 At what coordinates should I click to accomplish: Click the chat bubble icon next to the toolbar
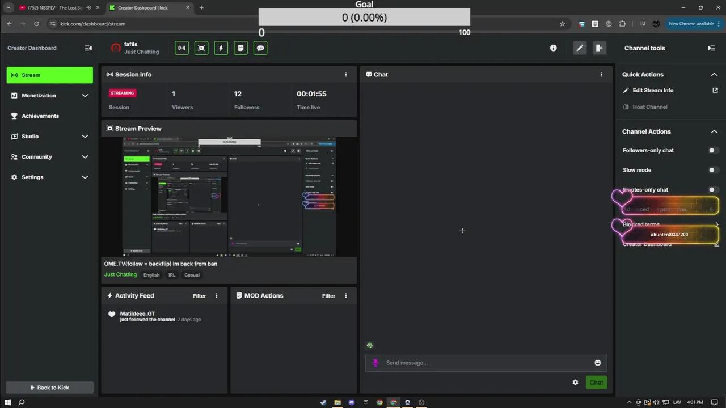(260, 48)
